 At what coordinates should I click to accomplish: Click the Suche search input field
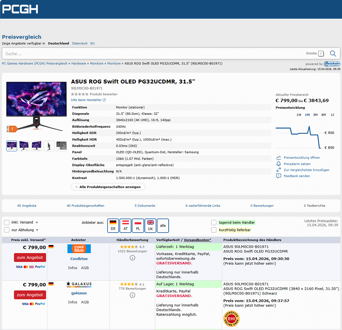pyautogui.click(x=153, y=53)
